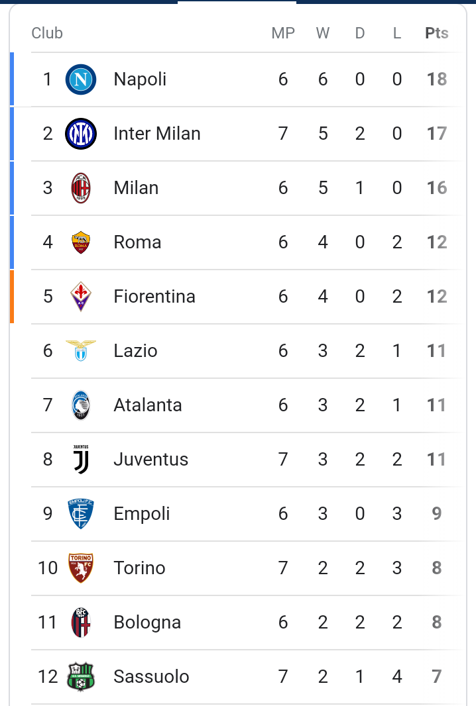Select the Lazio eagle logo
476x706 pixels.
coord(81,351)
